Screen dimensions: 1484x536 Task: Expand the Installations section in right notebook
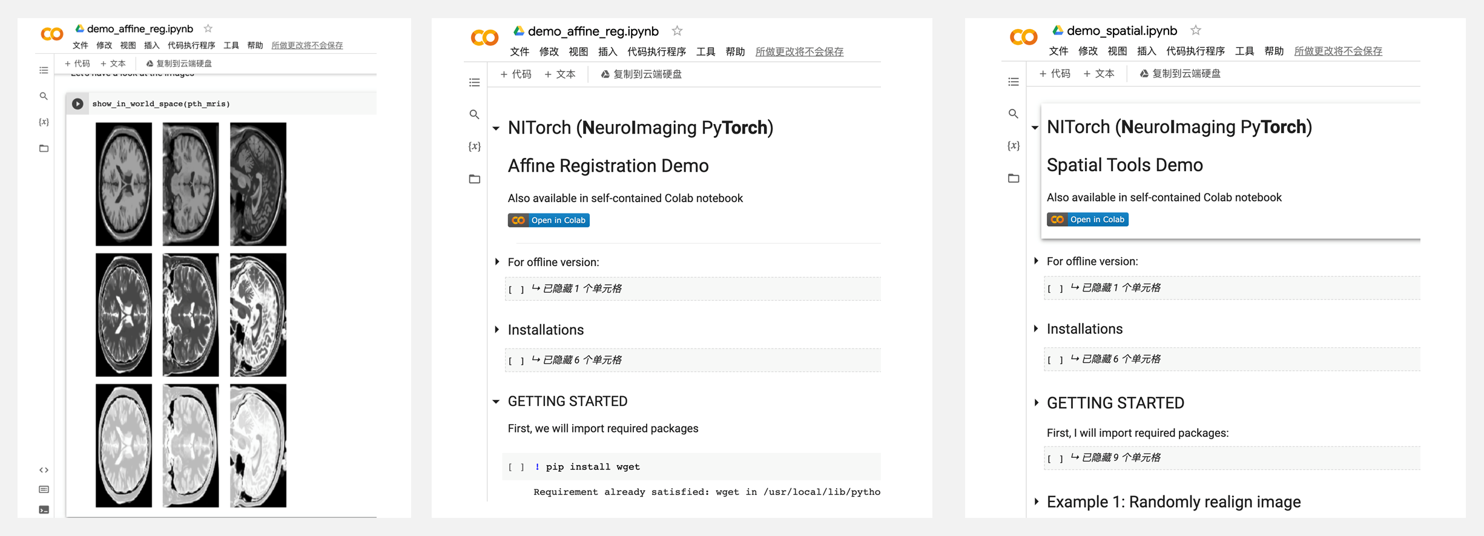(x=1036, y=329)
